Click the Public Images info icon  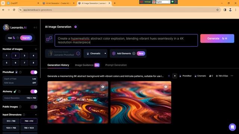coord(20,107)
